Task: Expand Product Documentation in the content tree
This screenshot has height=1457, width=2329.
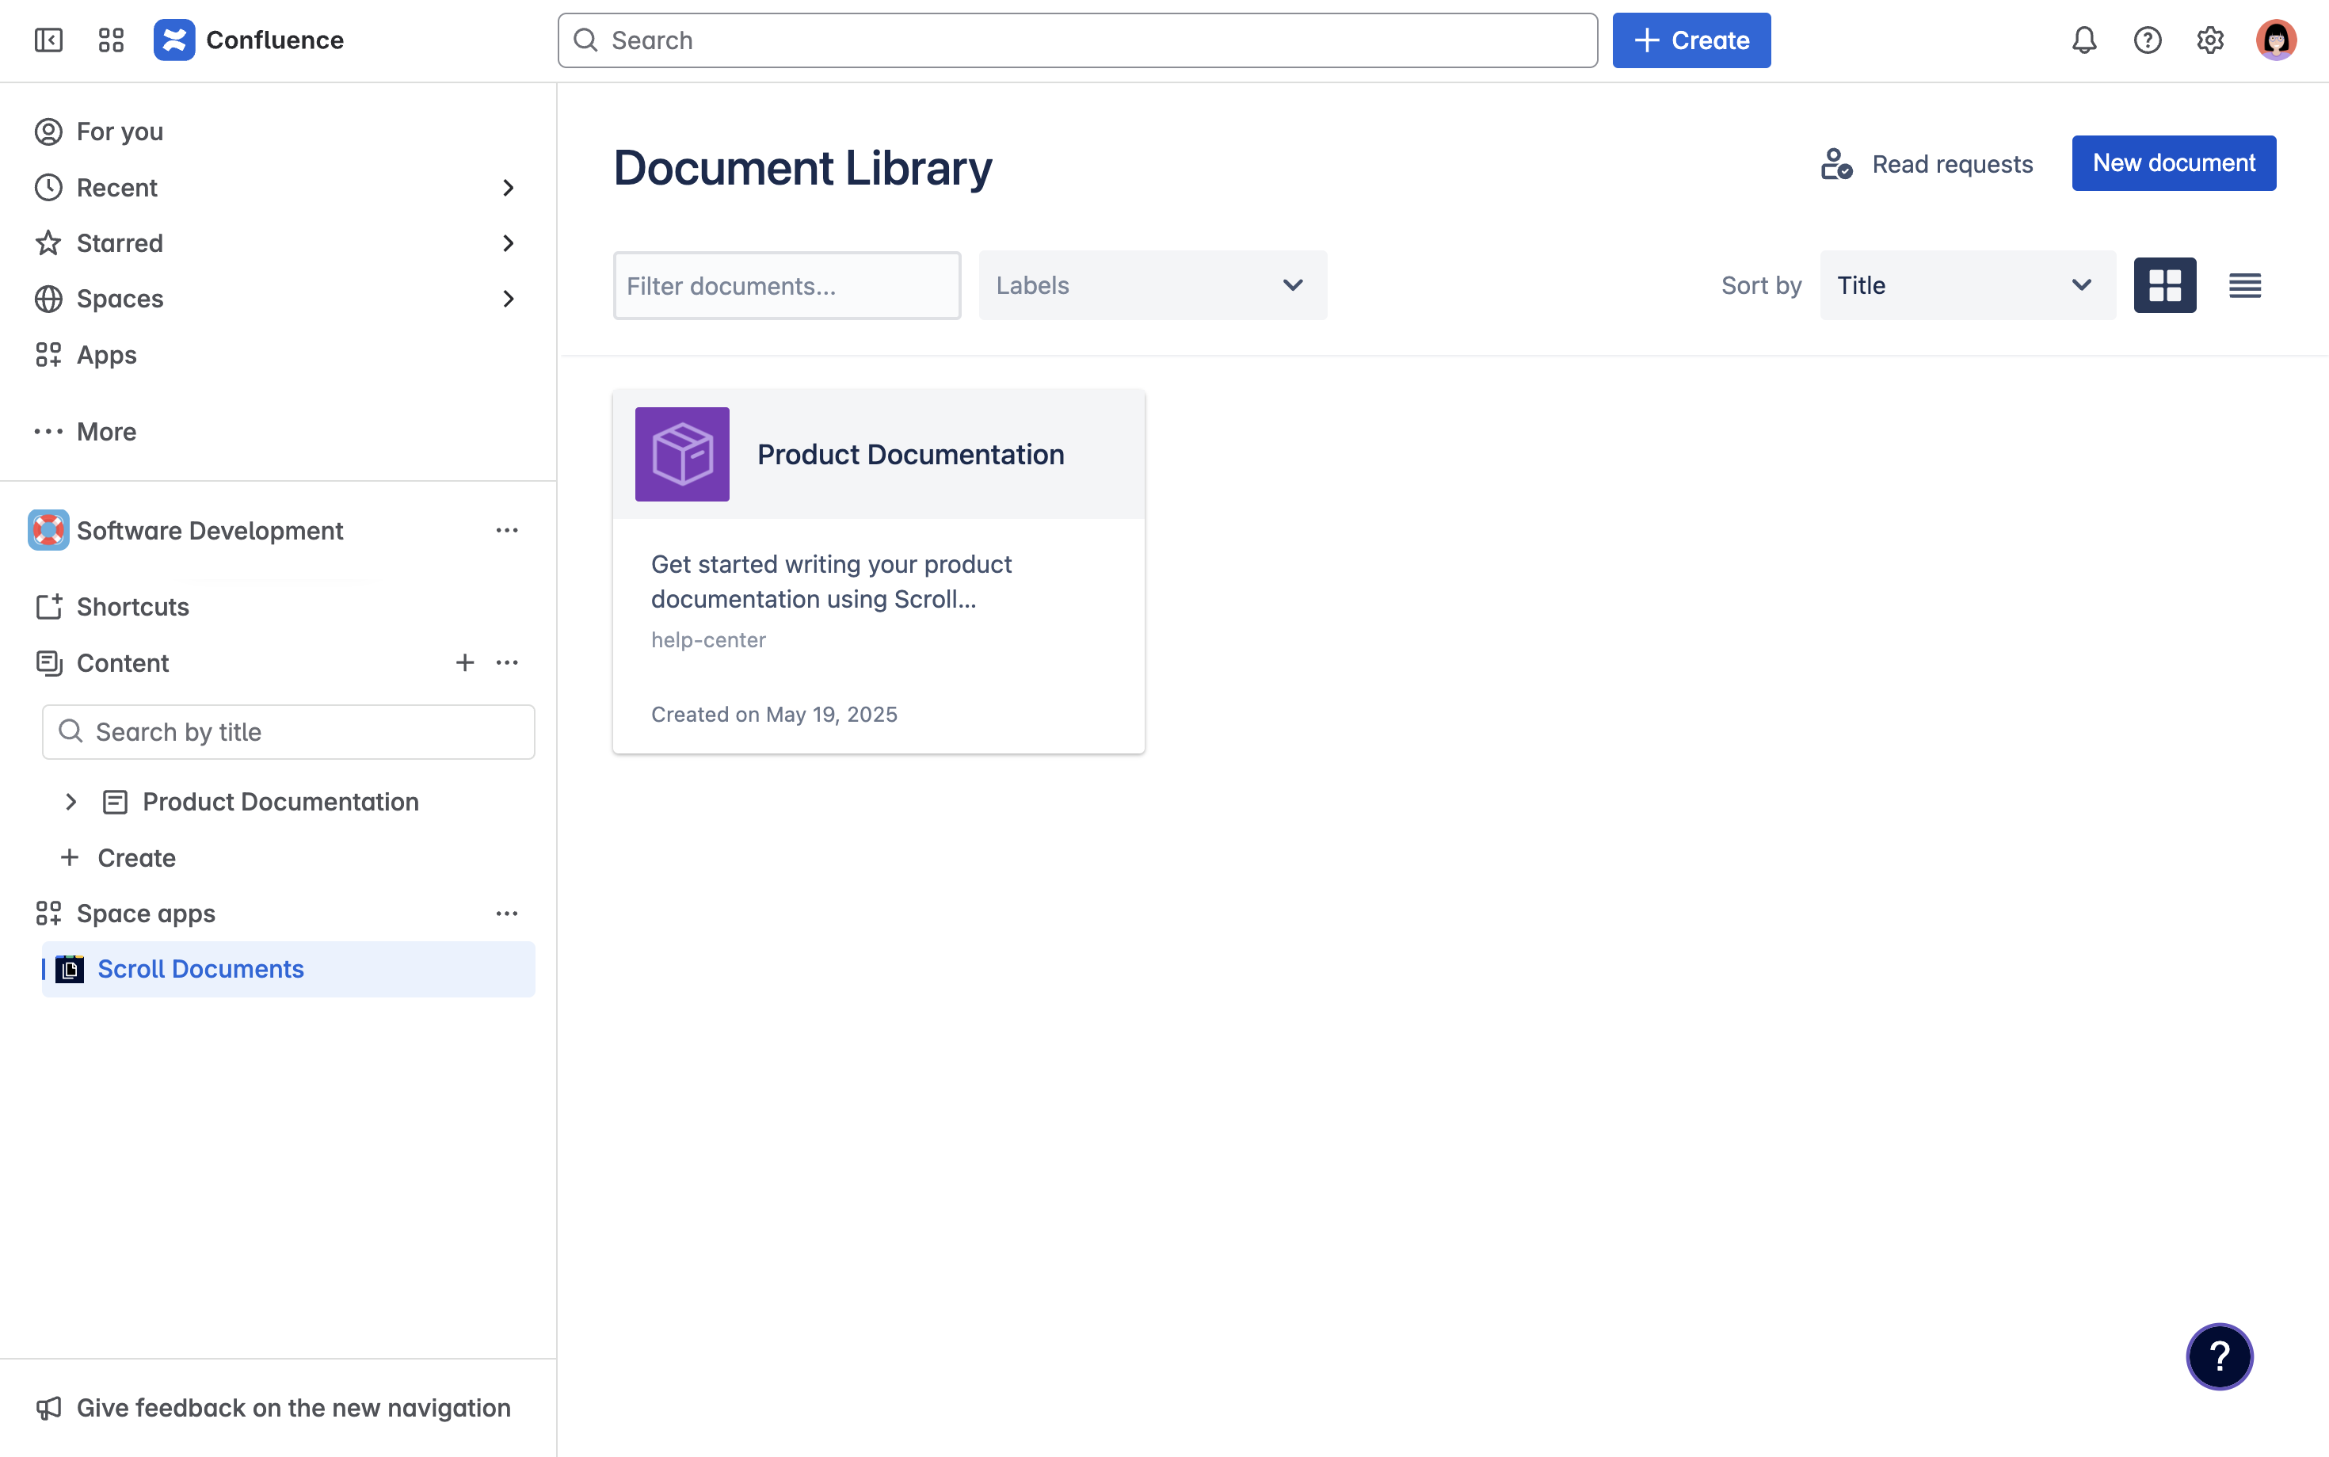Action: click(x=71, y=801)
